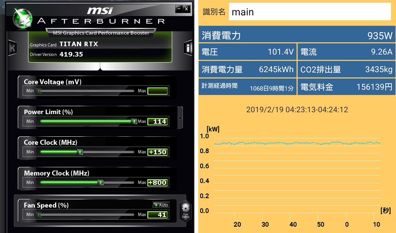This screenshot has height=233, width=396.
Task: Click the Fan Speed (%) label
Action: [46, 205]
